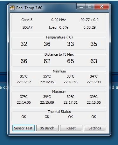Click the Temperature (°C) group label

tap(59, 37)
